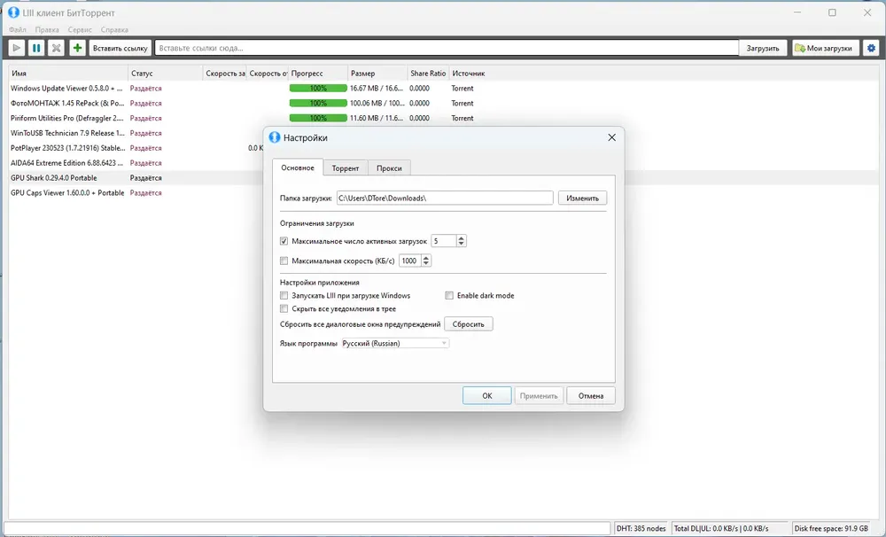Click the Pause toolbar icon
886x537 pixels.
(x=36, y=48)
